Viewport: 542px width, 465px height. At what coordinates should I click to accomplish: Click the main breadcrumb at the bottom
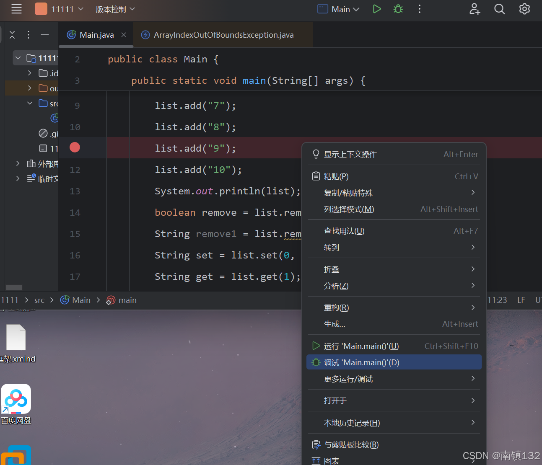(127, 300)
